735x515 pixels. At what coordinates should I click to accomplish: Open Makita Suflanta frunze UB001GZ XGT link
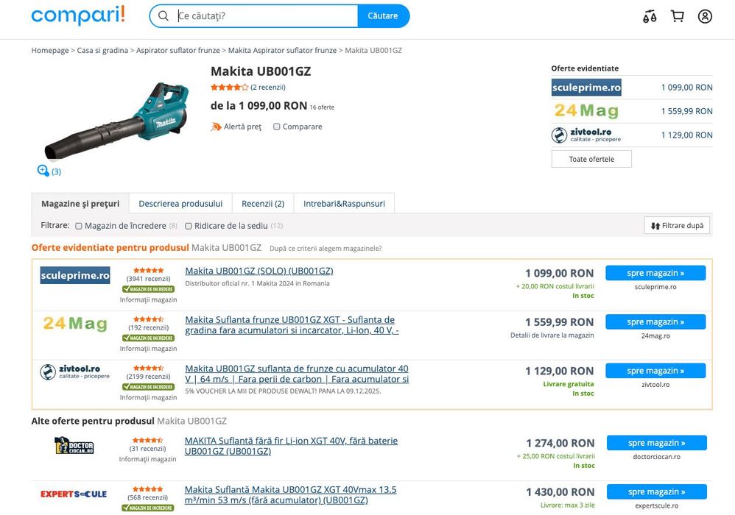[292, 325]
